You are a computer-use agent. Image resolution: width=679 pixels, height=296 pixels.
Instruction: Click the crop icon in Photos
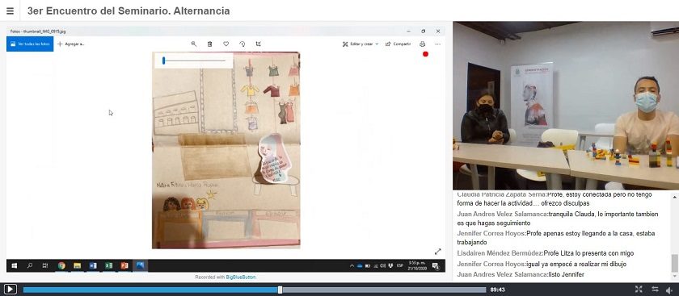click(258, 44)
